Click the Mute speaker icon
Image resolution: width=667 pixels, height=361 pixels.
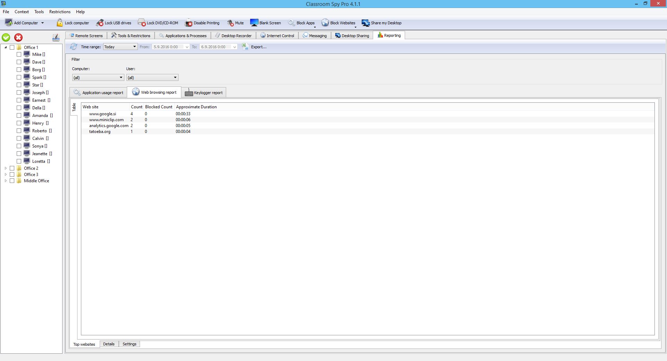230,23
